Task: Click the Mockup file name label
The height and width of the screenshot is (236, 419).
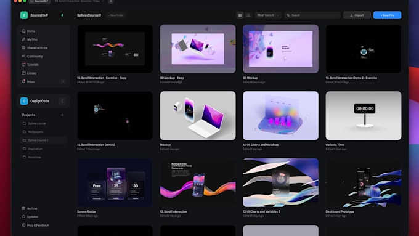Action: pyautogui.click(x=165, y=145)
